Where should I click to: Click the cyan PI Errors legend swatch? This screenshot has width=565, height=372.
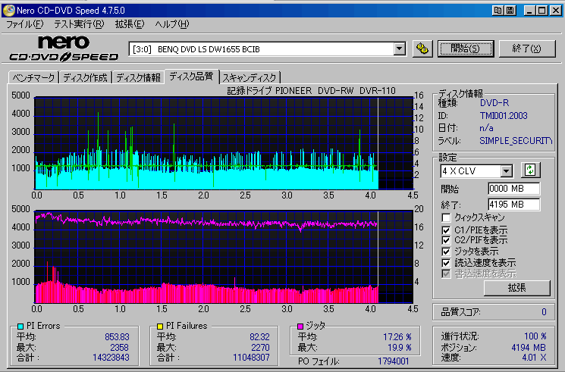(20, 327)
